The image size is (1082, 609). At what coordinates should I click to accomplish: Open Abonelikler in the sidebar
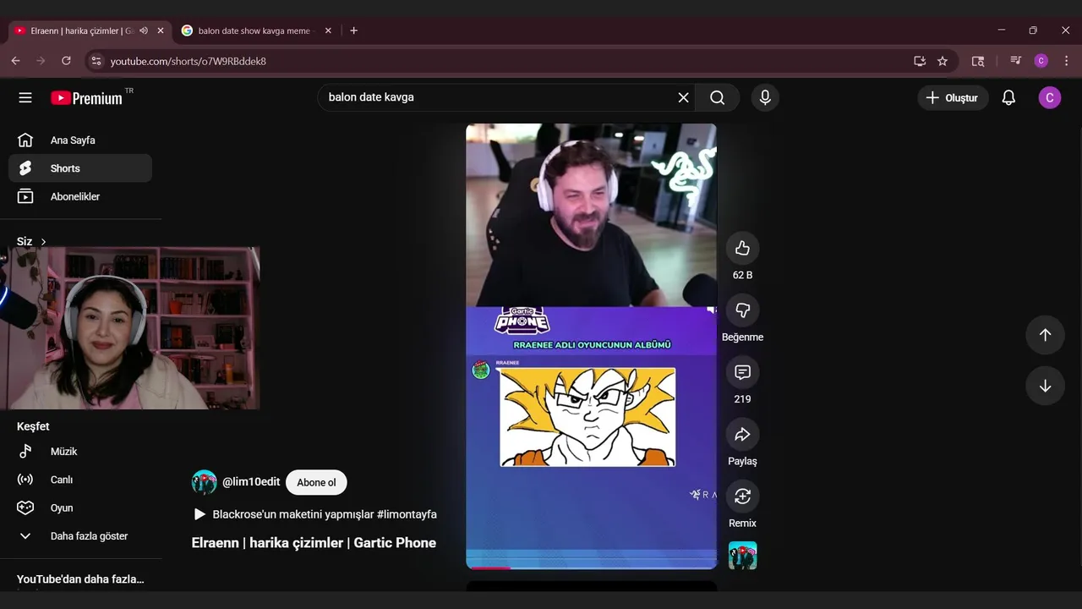(x=80, y=196)
